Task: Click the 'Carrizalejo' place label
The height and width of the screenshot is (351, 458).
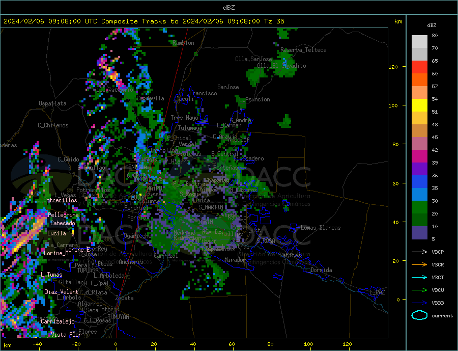Action: pyautogui.click(x=58, y=321)
